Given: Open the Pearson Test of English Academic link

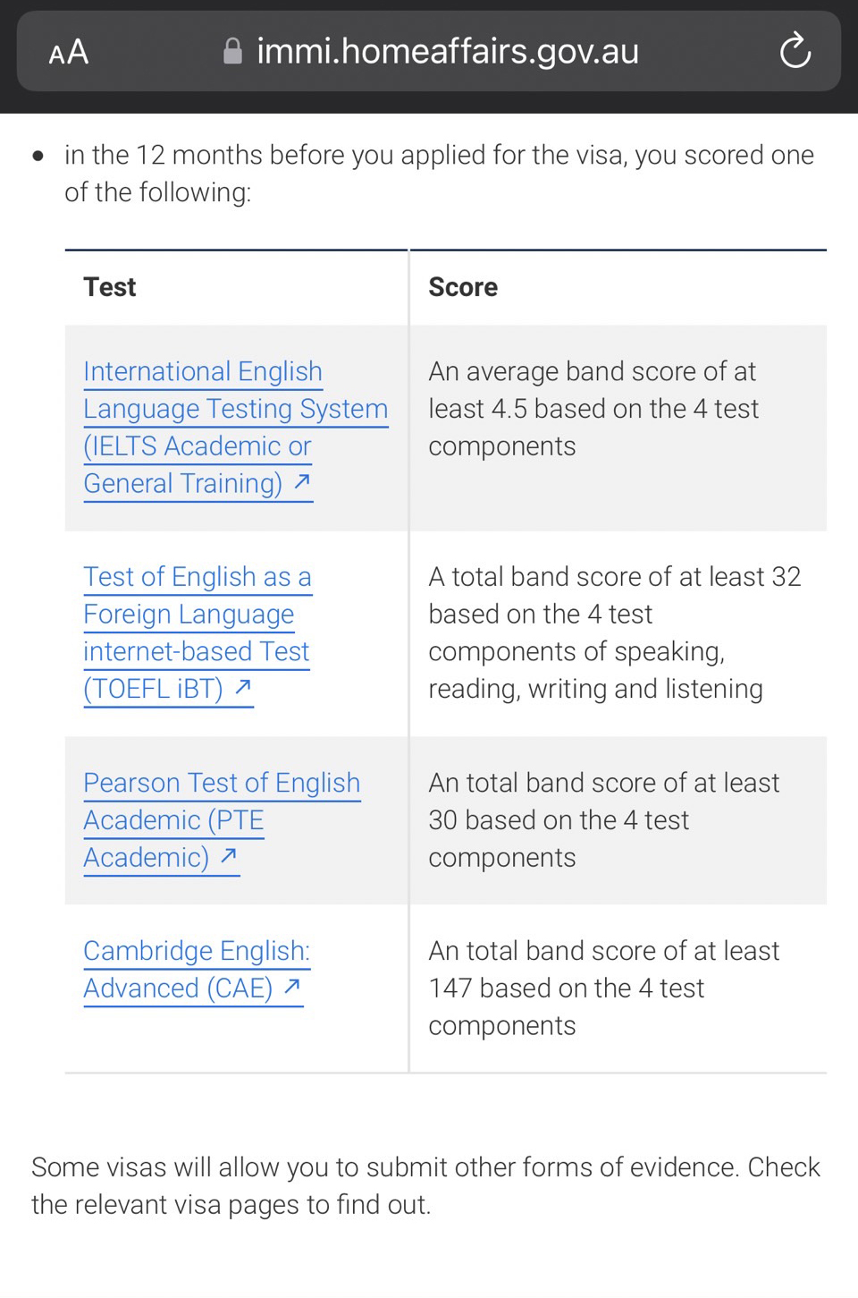Looking at the screenshot, I should point(222,784).
